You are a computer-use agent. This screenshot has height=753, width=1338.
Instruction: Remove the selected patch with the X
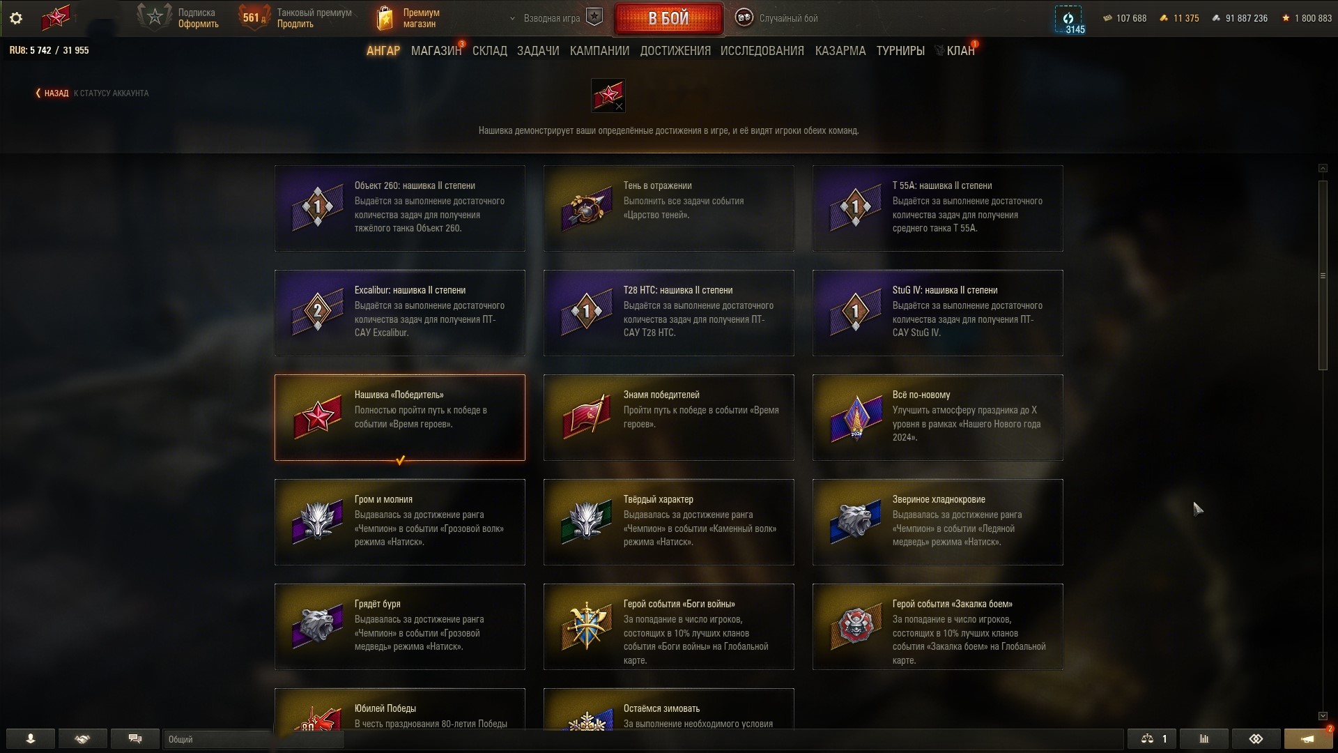(619, 107)
